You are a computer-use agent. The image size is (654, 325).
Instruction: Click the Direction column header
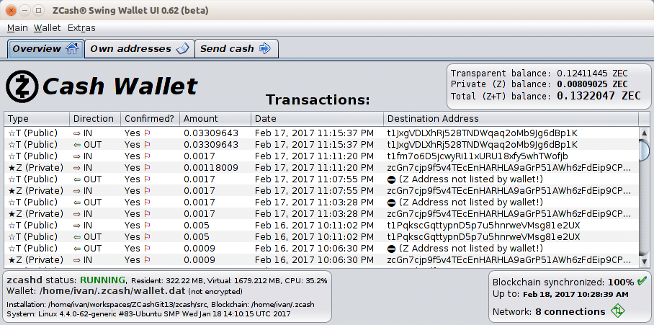(x=95, y=118)
